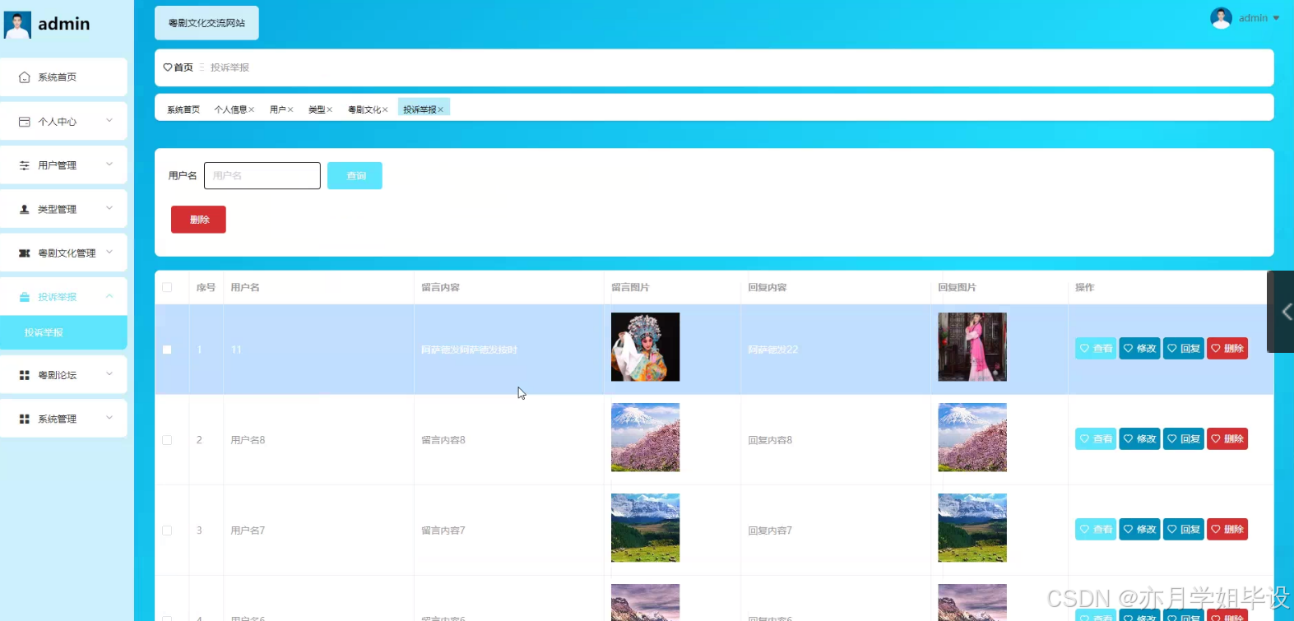Click the 粤剧论坛 grid icon
The height and width of the screenshot is (621, 1294).
click(x=25, y=375)
